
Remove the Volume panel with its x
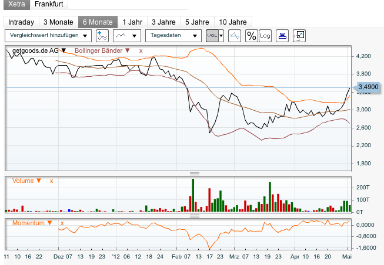click(51, 181)
